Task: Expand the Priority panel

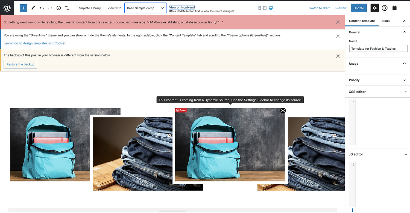Action: click(377, 80)
